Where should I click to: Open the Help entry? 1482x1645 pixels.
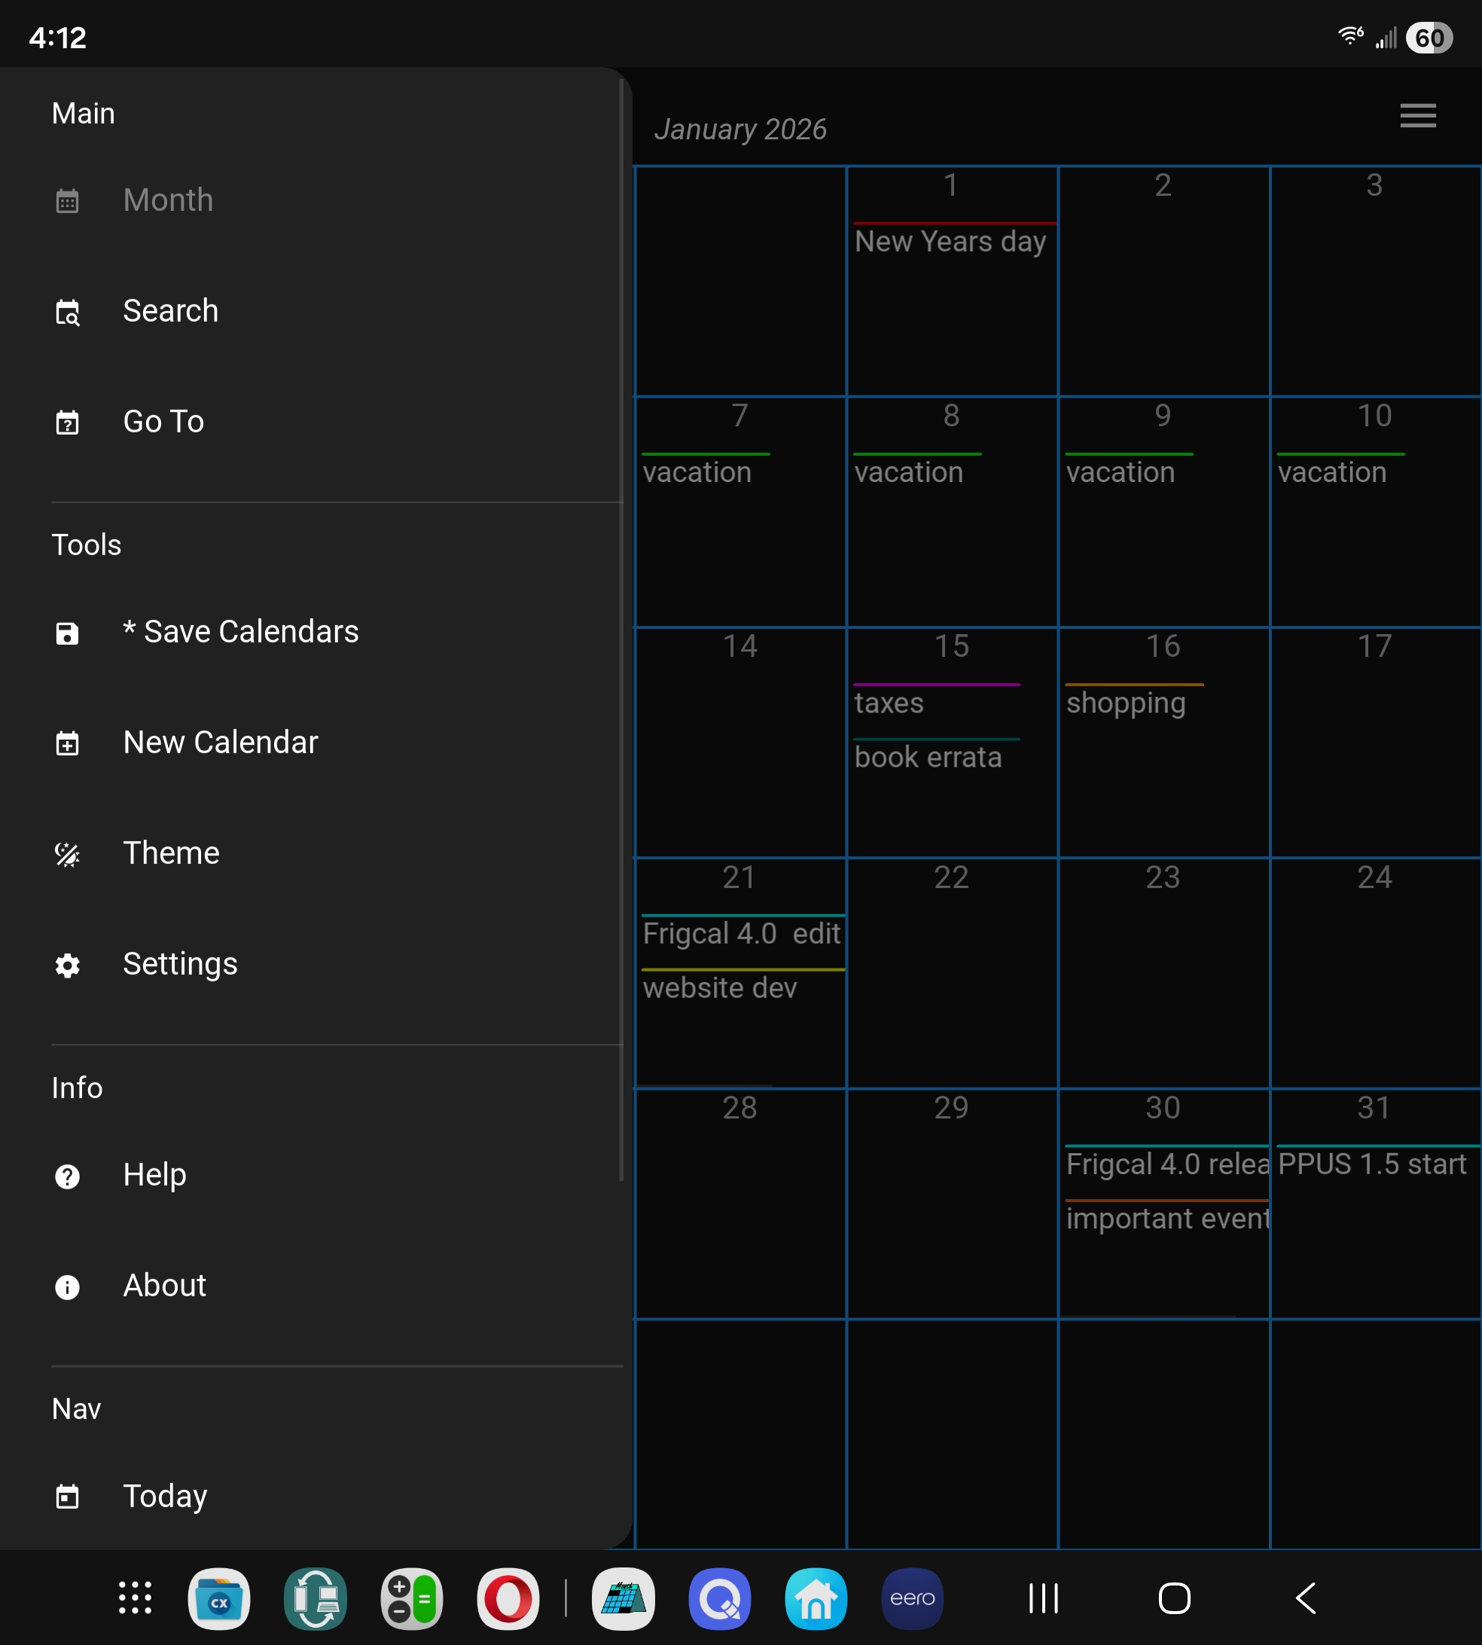tap(154, 1175)
